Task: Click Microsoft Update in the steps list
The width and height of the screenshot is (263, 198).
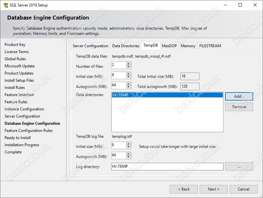Action: (x=20, y=66)
